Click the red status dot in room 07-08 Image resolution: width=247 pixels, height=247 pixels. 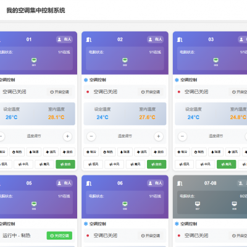click(x=178, y=235)
